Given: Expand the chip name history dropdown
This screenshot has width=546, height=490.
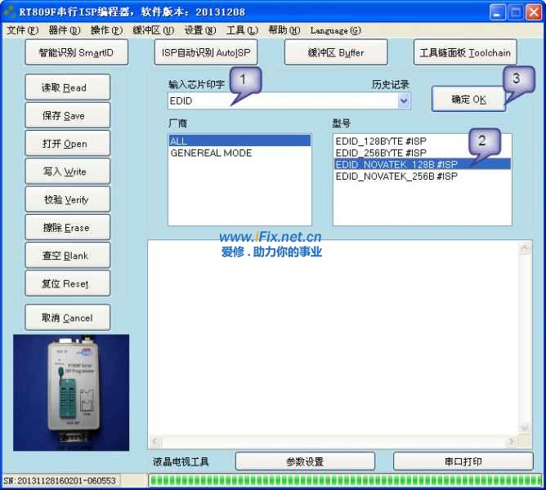Looking at the screenshot, I should 403,101.
